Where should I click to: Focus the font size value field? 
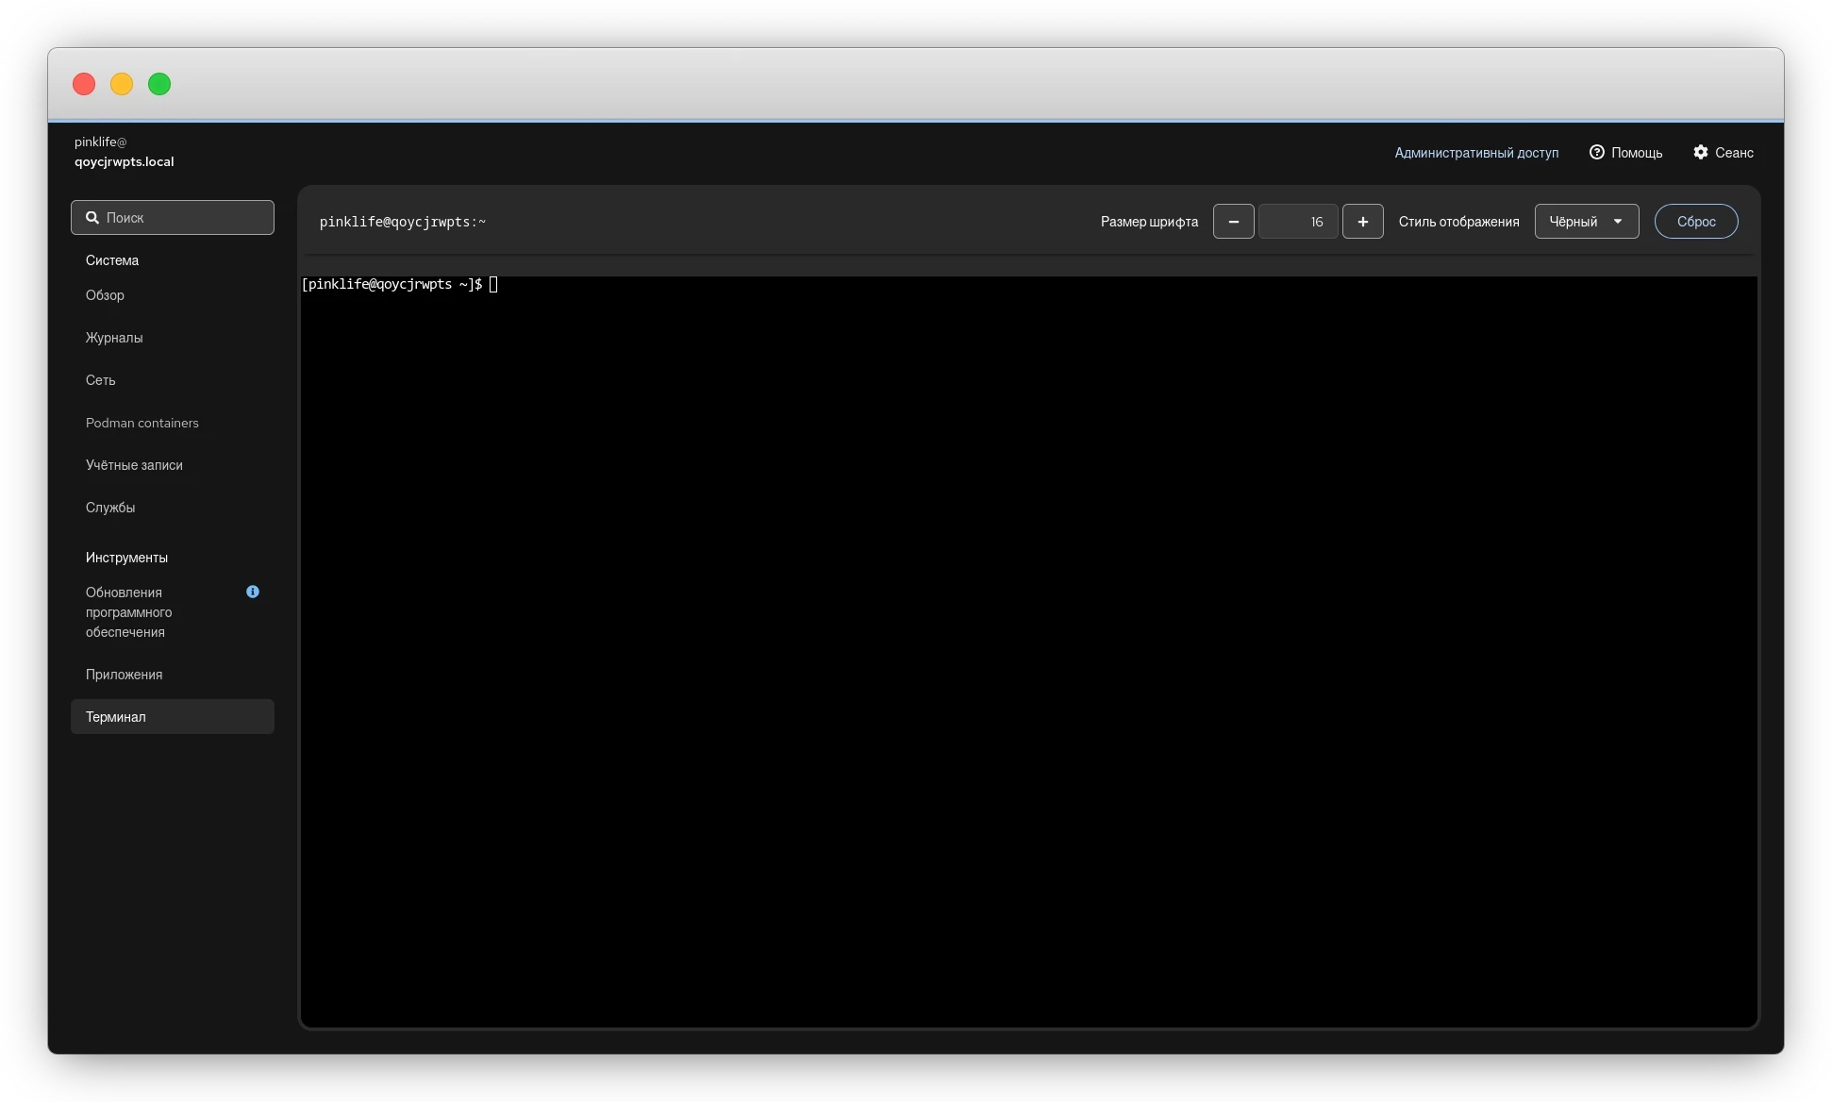[1297, 222]
